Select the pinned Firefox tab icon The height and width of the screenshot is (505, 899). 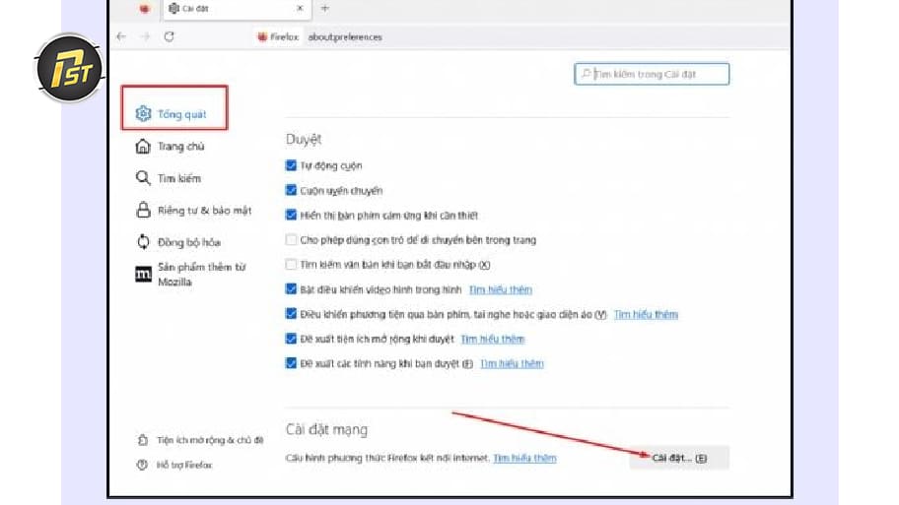tap(144, 8)
